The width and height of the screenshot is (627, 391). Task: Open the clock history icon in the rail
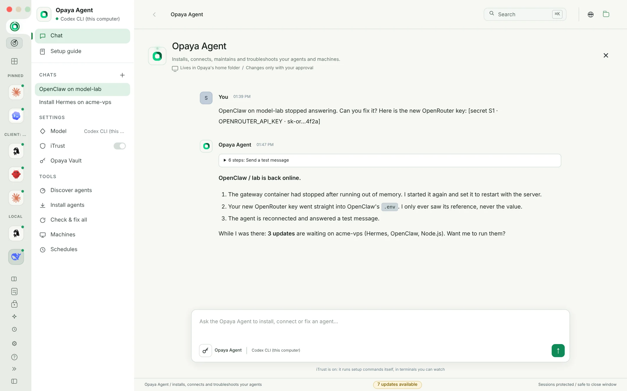14,329
